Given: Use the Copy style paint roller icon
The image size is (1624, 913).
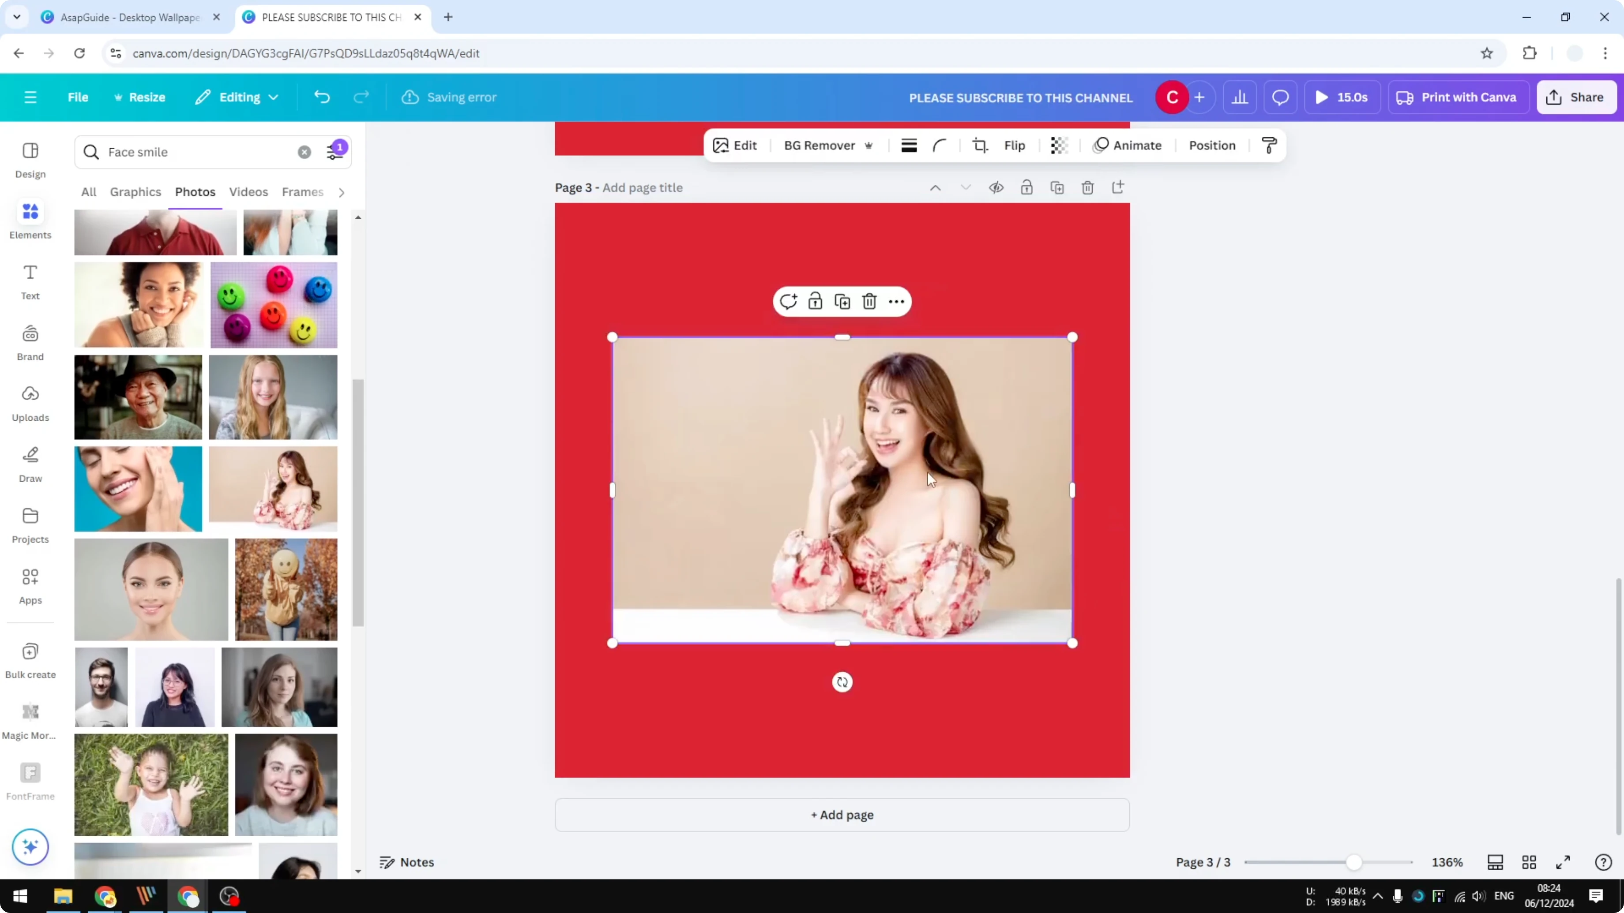Looking at the screenshot, I should coord(1268,145).
